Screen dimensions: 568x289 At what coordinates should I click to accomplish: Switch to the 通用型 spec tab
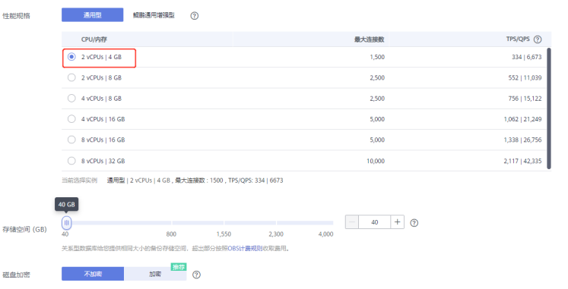coord(92,15)
